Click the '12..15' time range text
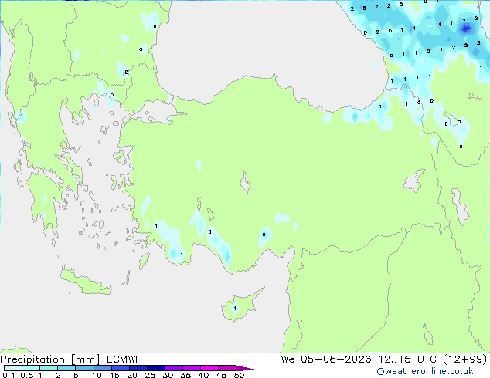Viewport: 490px width, 378px height. point(395,359)
